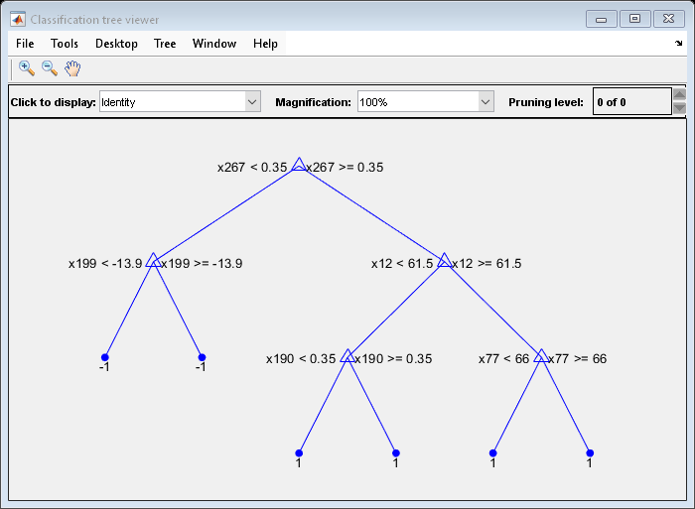This screenshot has width=695, height=509.
Task: Activate the Pan hand tool
Action: 72,68
